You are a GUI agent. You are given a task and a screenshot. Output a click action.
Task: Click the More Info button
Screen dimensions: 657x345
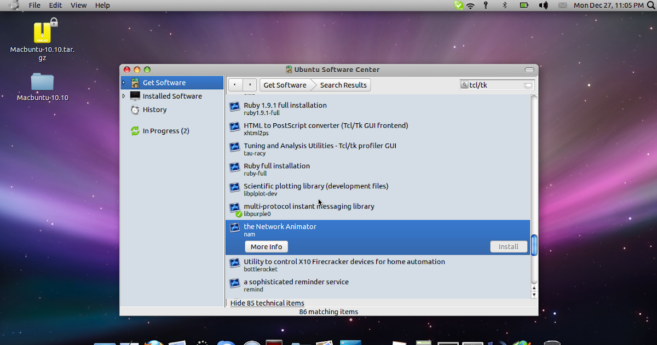click(266, 246)
